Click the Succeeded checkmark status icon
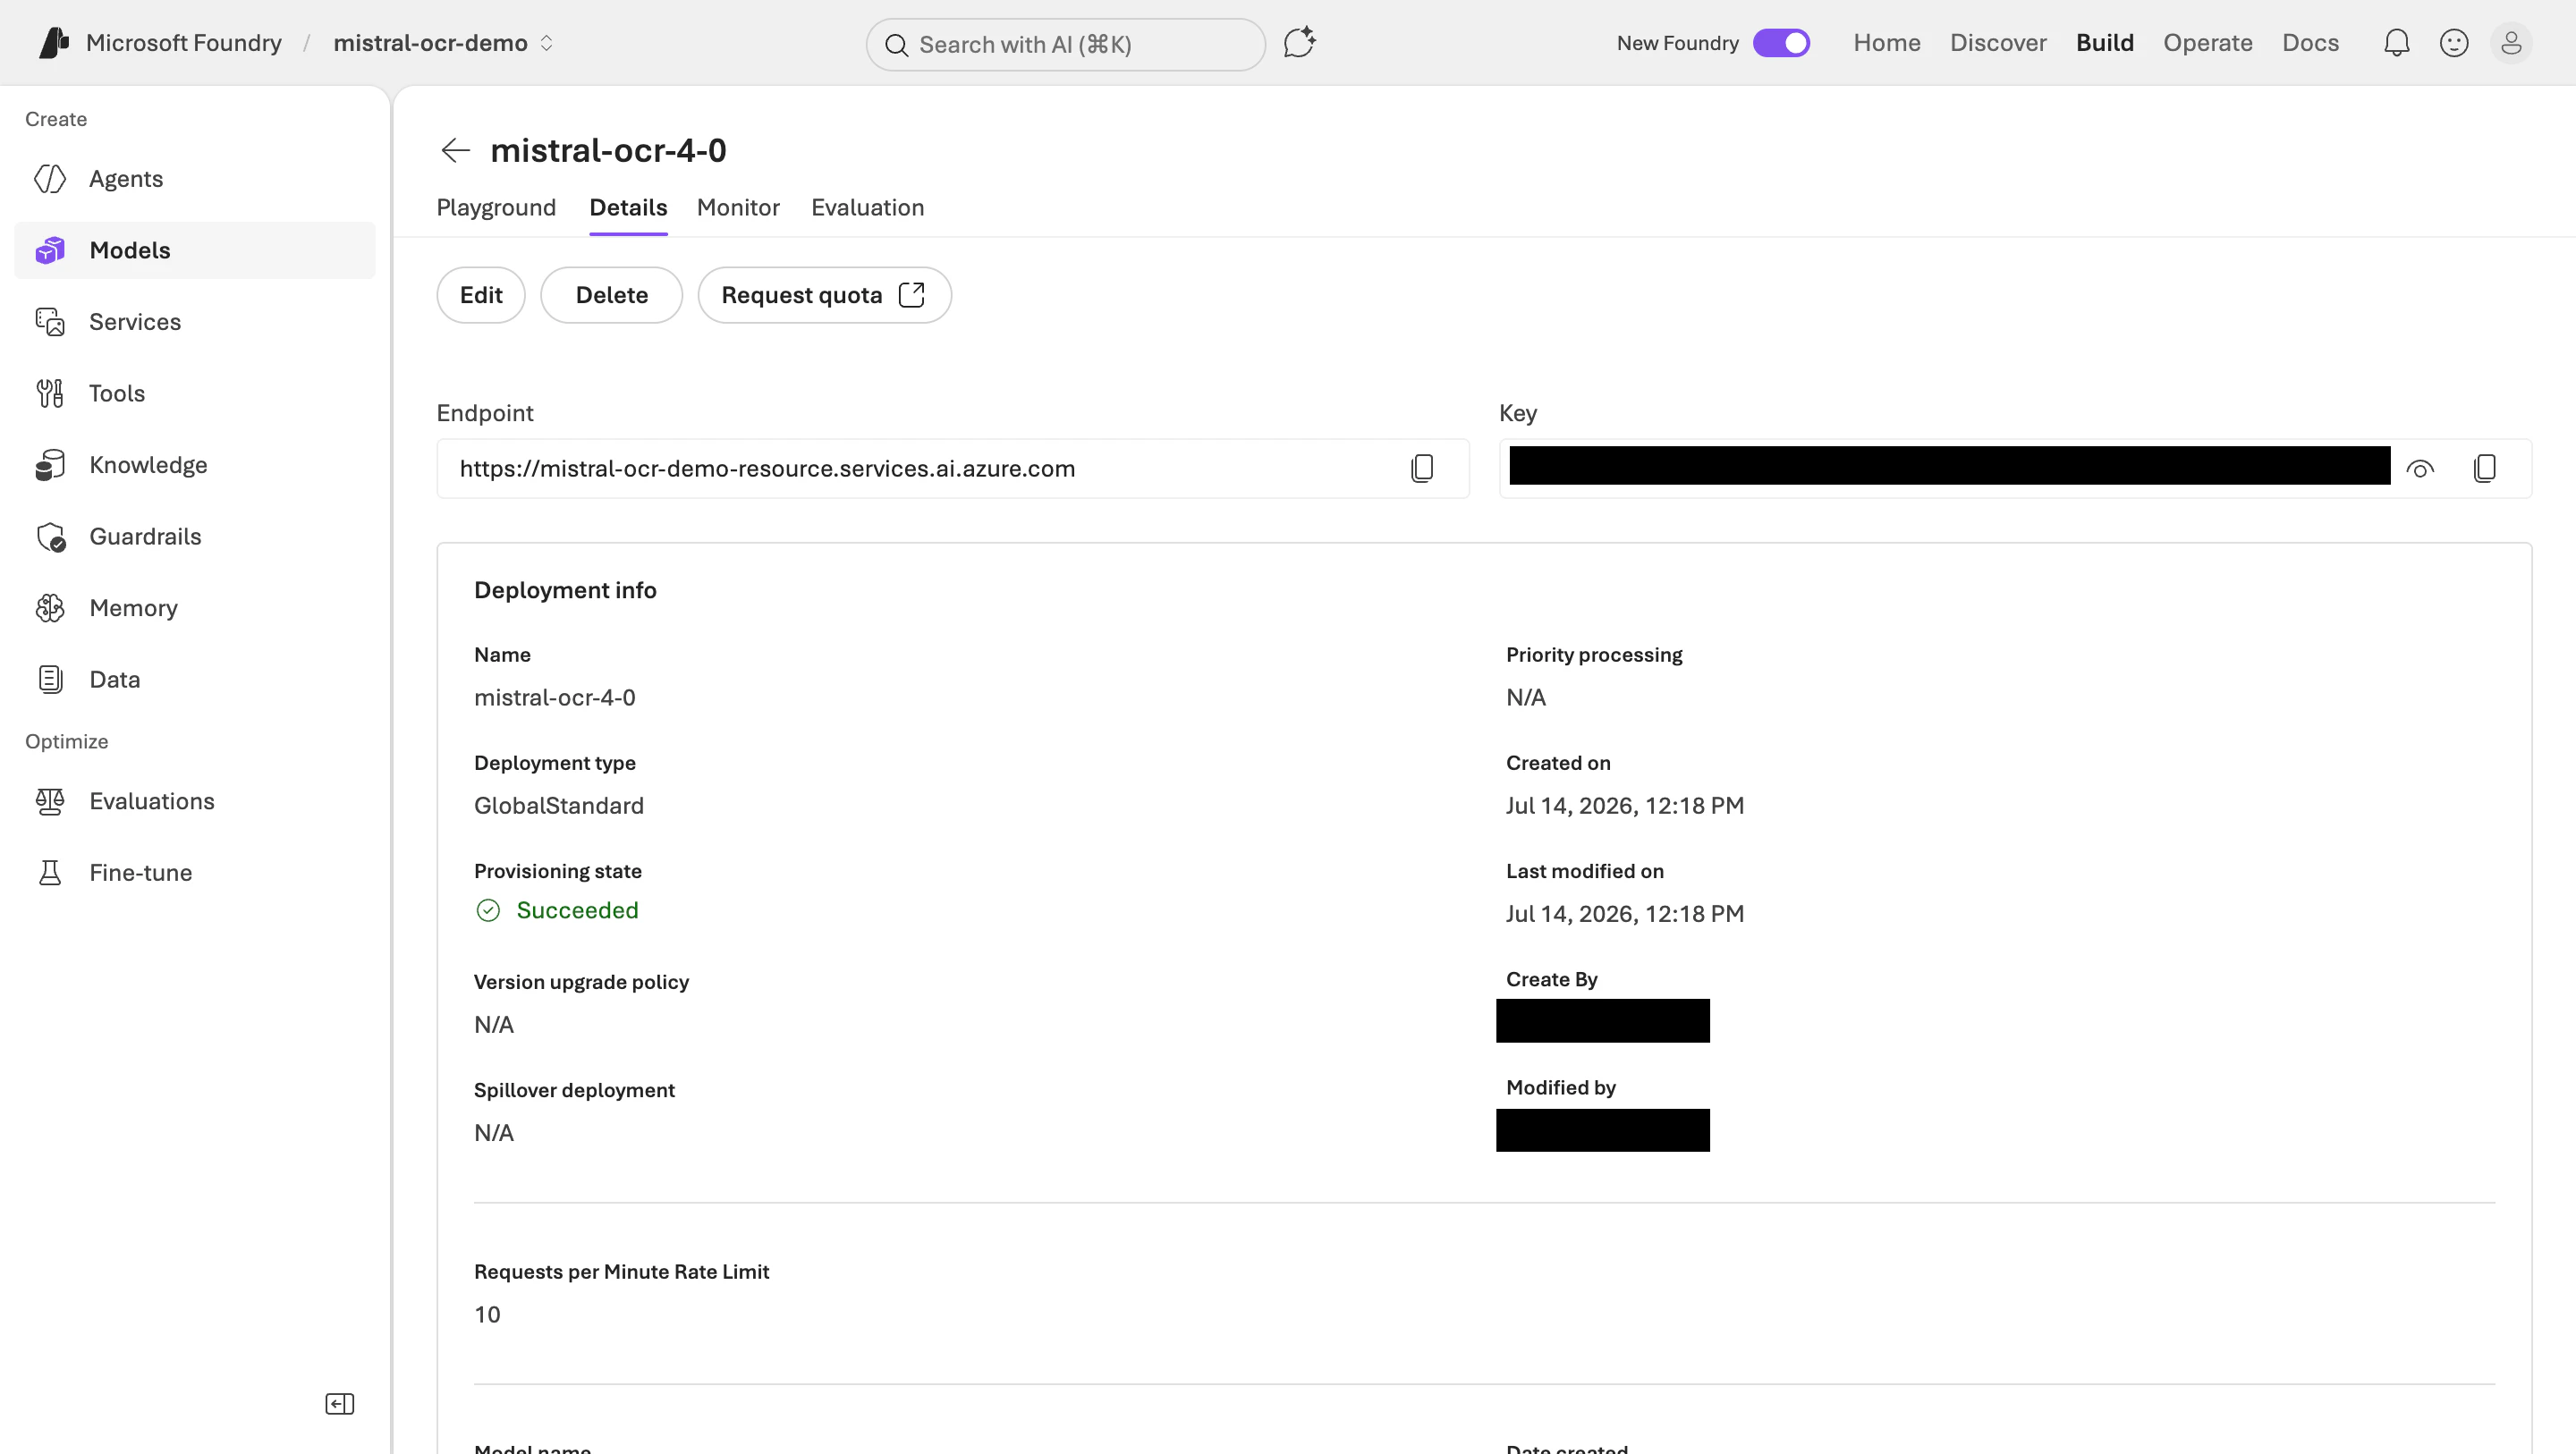The width and height of the screenshot is (2576, 1454). tap(488, 910)
